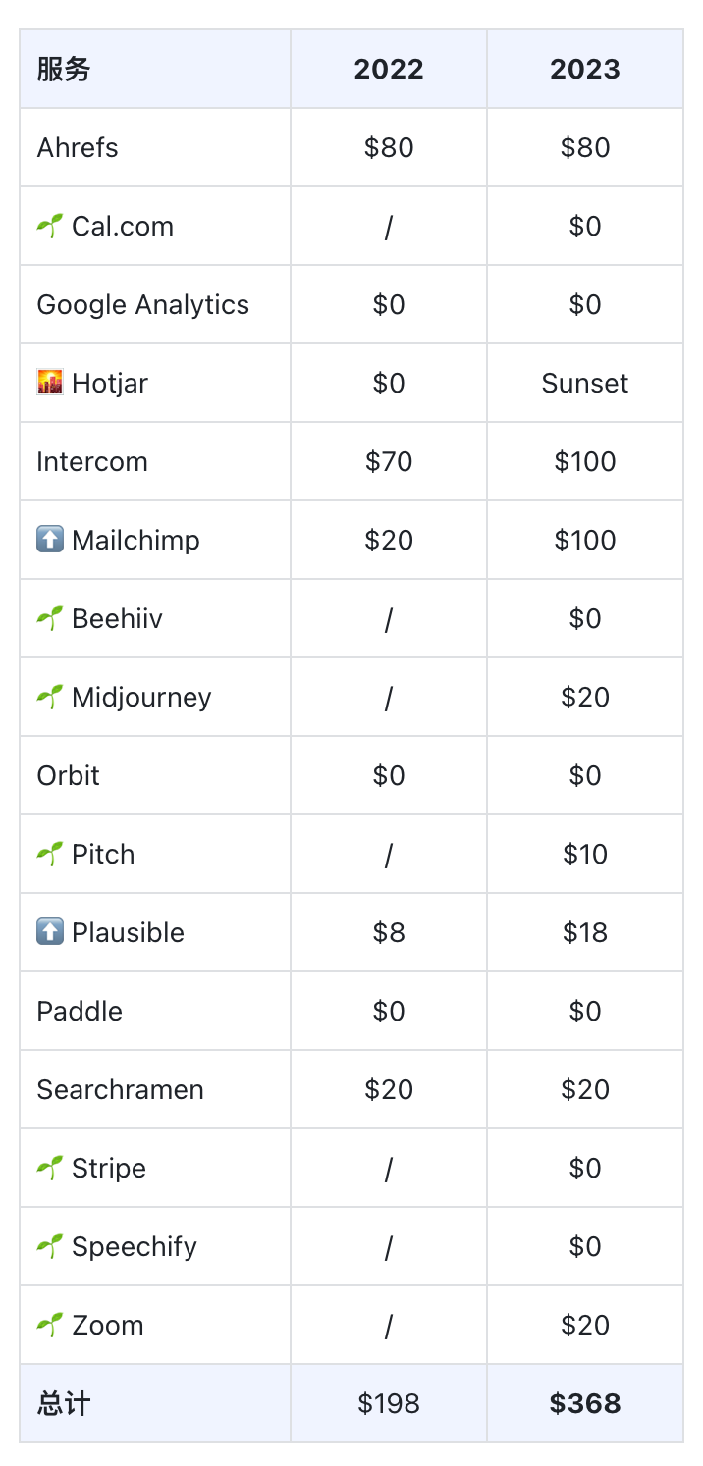This screenshot has width=703, height=1466.
Task: Select the seedling icon next to Midjourney
Action: pos(50,698)
